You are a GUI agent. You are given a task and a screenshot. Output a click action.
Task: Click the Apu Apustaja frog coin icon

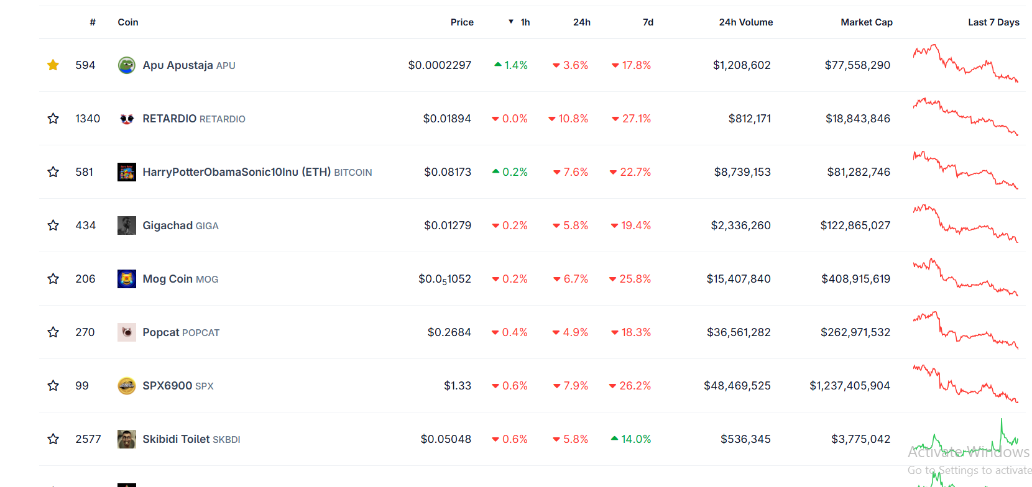point(127,65)
